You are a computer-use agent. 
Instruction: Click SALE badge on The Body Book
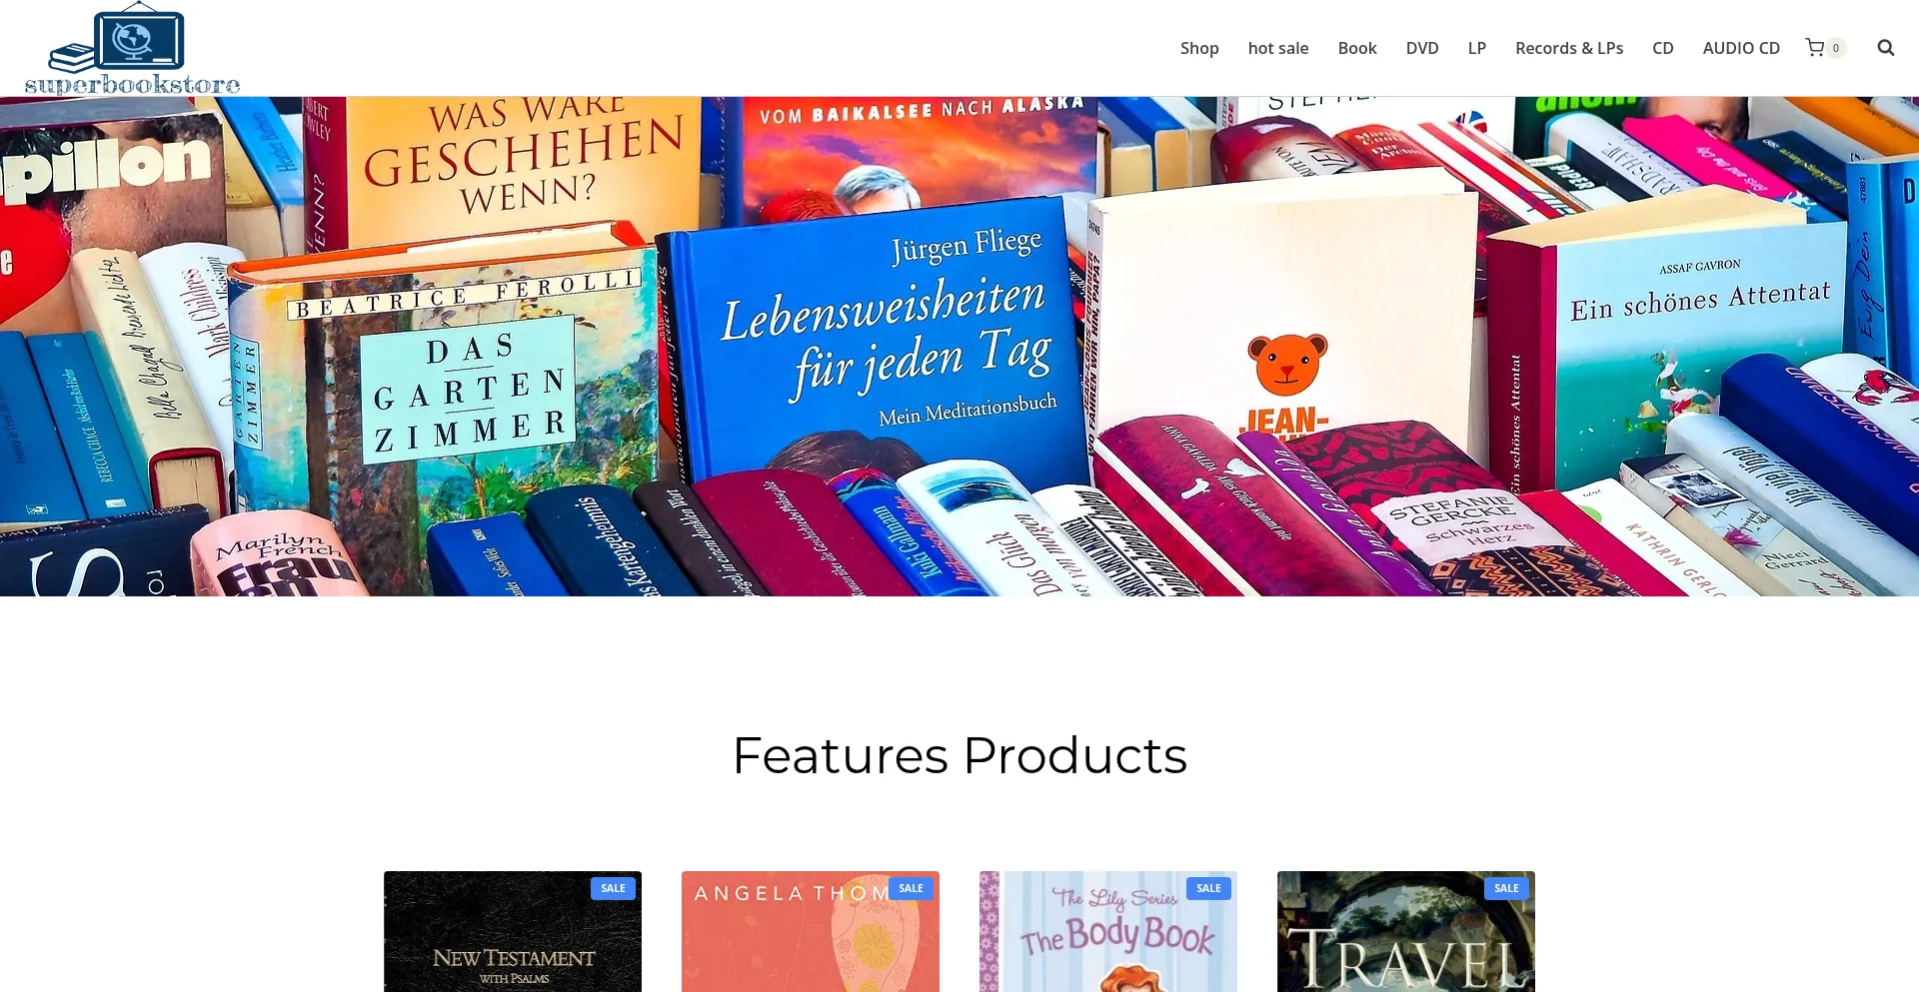pyautogui.click(x=1208, y=888)
